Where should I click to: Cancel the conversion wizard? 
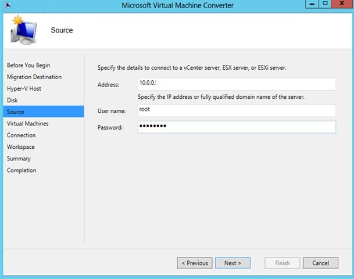[x=321, y=263]
